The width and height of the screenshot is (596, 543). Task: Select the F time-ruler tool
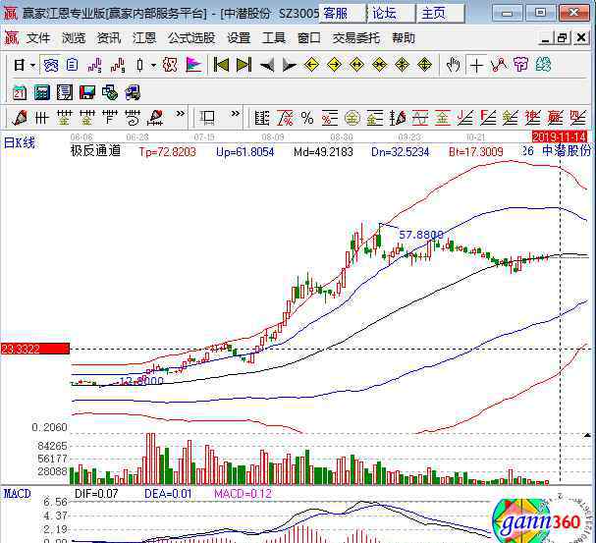pos(110,118)
